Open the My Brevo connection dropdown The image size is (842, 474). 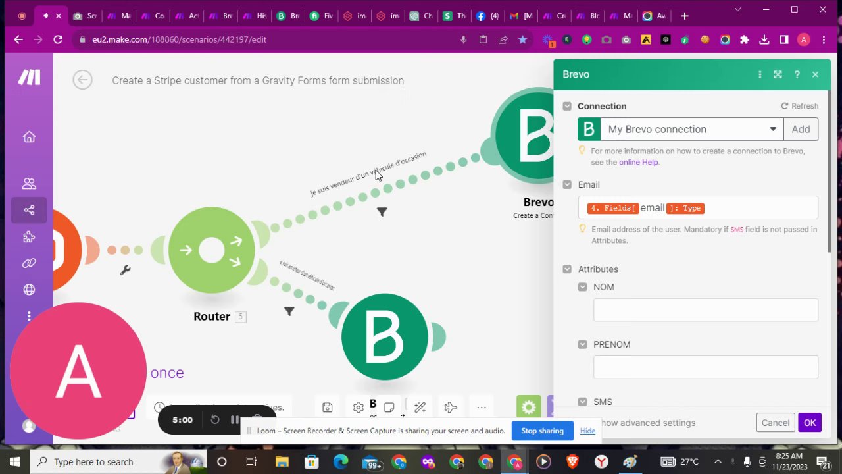(x=692, y=129)
